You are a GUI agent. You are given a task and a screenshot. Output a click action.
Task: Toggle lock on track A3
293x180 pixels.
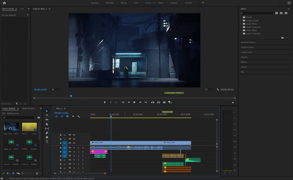point(61,156)
